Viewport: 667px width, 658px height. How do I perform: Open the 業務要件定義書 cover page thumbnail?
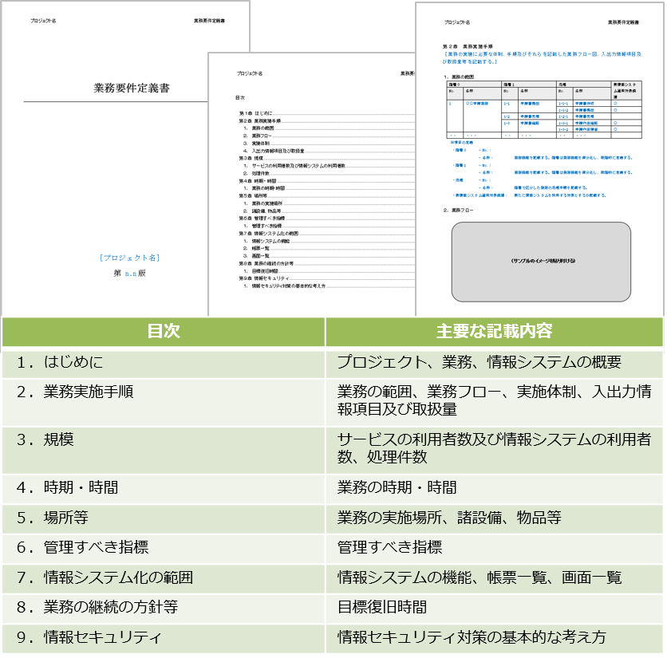[105, 158]
